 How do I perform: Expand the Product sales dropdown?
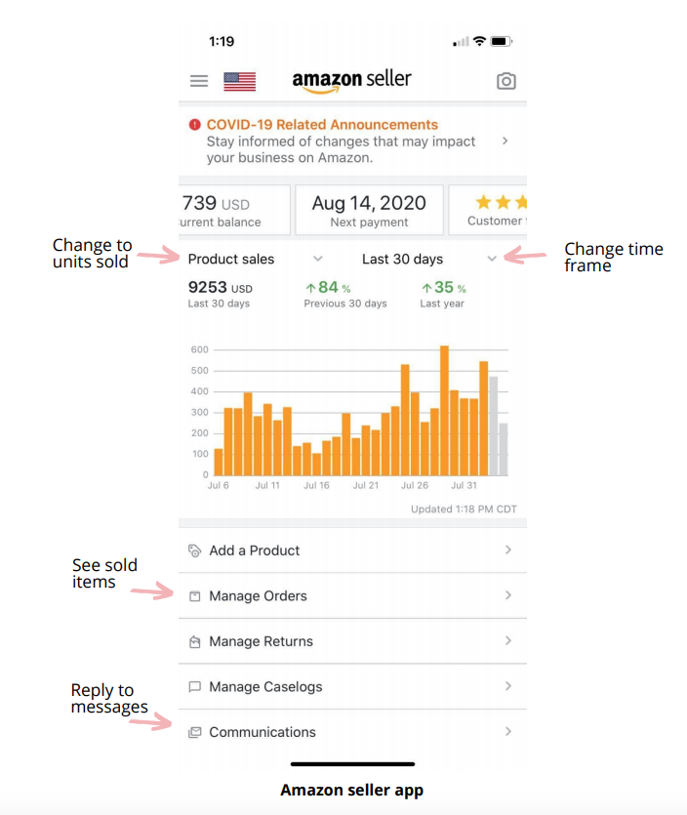point(256,259)
